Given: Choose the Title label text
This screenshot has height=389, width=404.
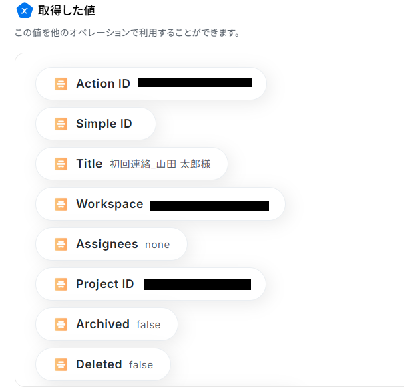Looking at the screenshot, I should tap(89, 164).
